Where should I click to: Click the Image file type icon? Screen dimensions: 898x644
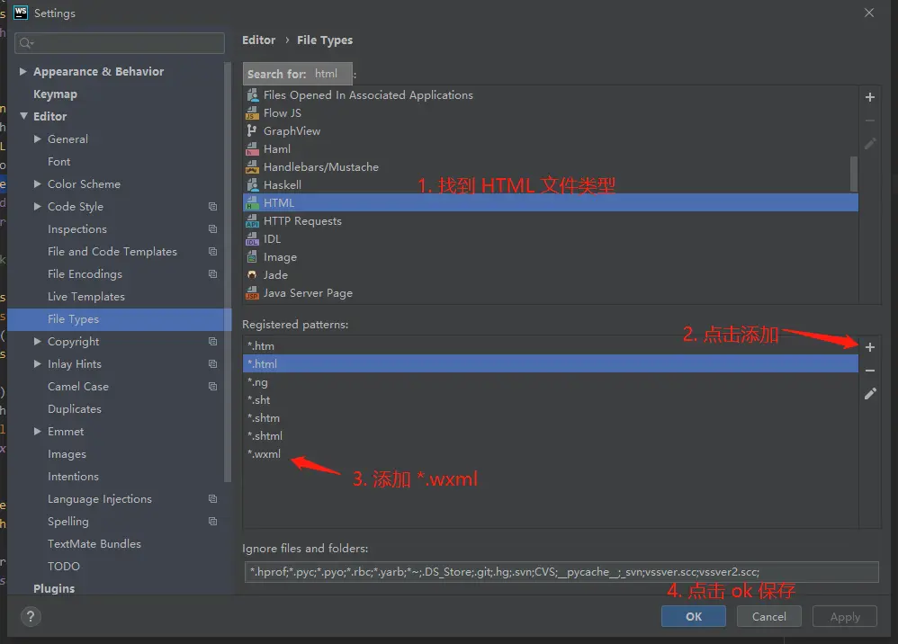(x=252, y=257)
